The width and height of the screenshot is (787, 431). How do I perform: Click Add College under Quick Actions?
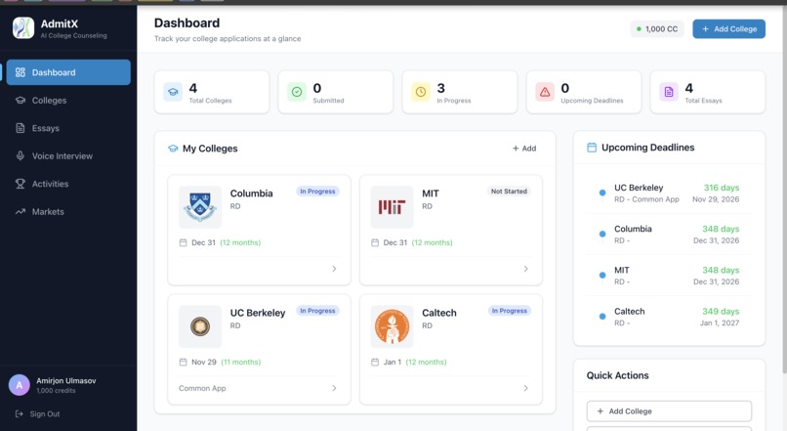669,410
